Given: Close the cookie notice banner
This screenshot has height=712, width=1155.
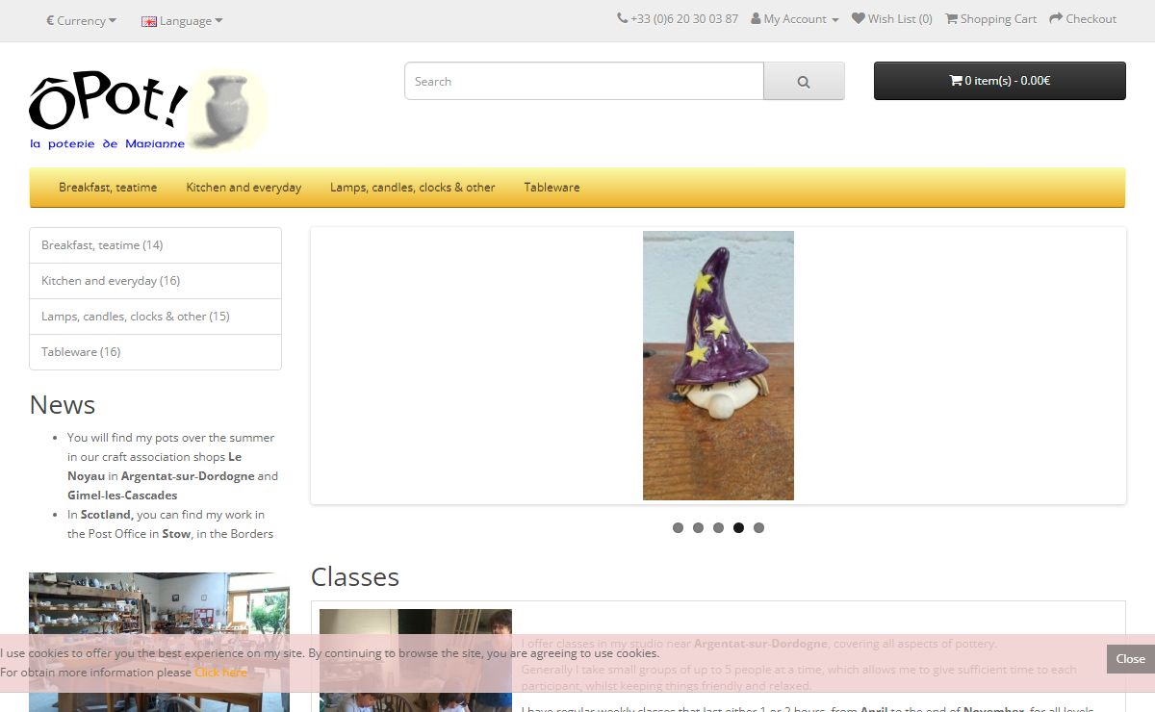Looking at the screenshot, I should (1130, 659).
